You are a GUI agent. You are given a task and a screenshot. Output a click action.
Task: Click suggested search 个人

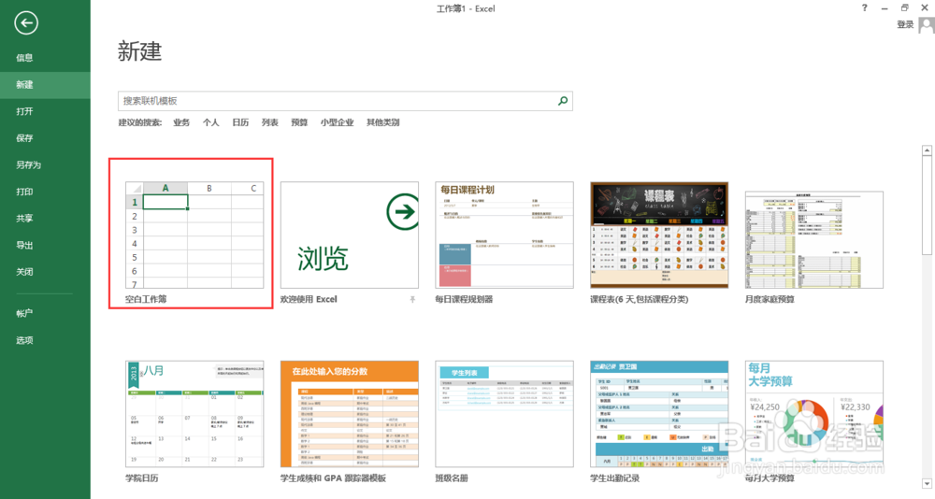click(x=210, y=122)
